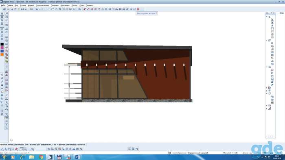Click the system clock in the tray
This screenshot has height=160, width=285.
click(x=277, y=157)
